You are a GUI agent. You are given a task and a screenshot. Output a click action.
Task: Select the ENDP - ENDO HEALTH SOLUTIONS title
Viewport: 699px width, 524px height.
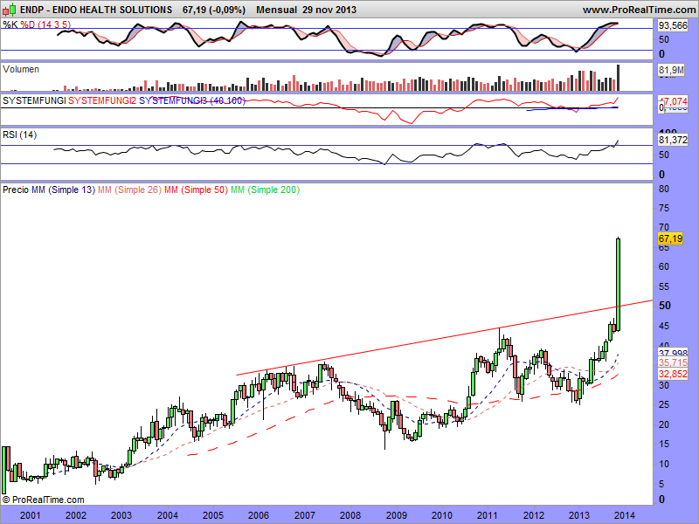(x=96, y=10)
